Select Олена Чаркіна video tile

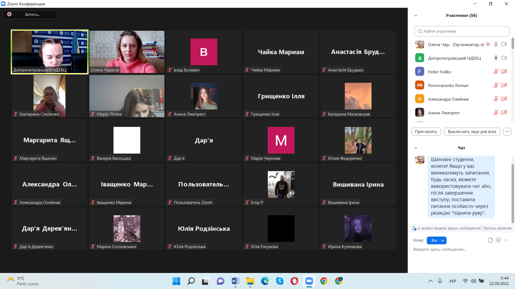click(127, 52)
